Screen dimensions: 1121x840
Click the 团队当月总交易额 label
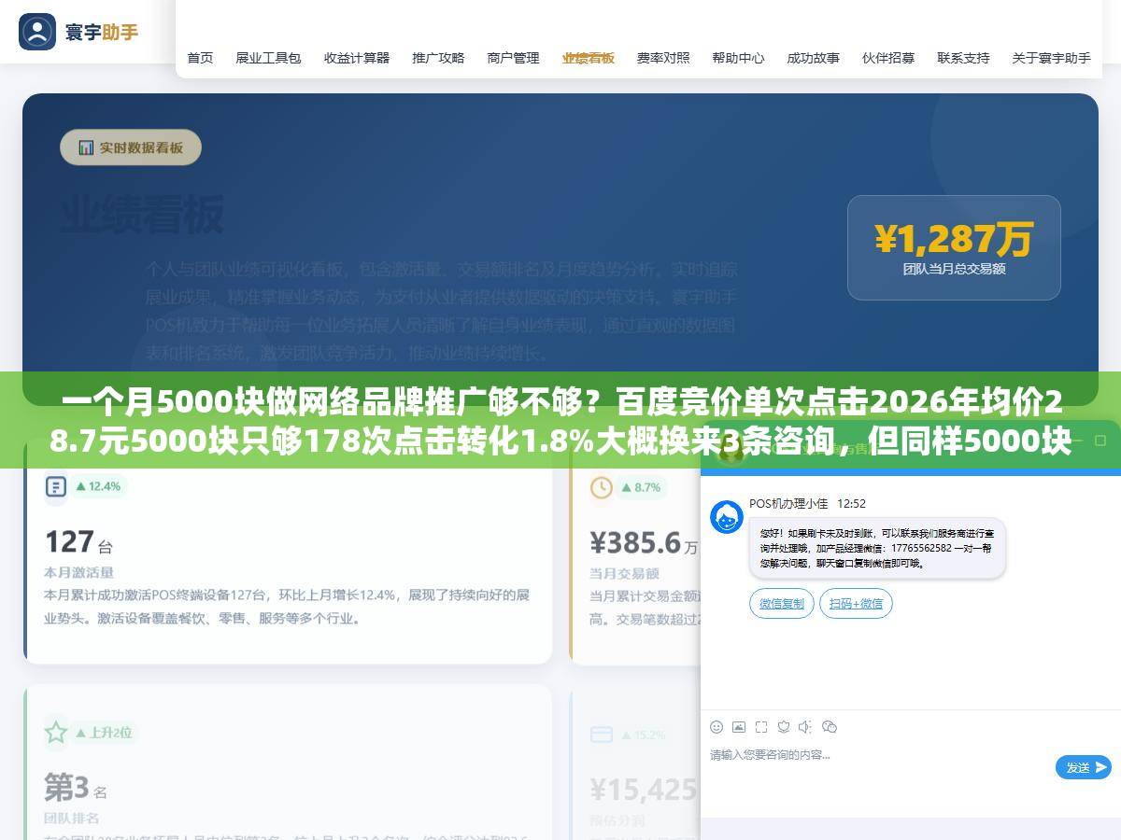coord(954,269)
